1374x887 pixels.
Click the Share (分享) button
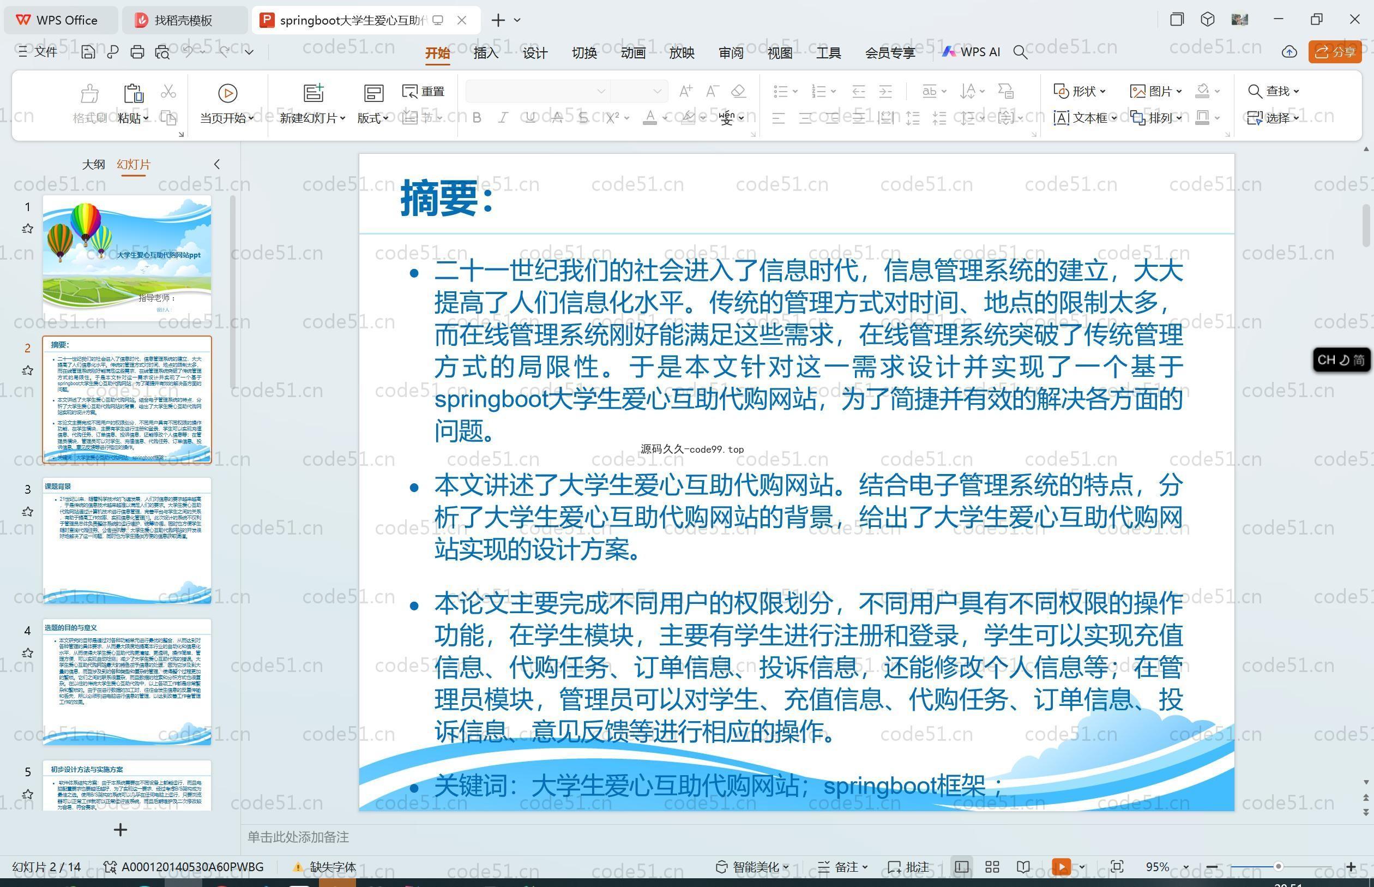coord(1335,52)
